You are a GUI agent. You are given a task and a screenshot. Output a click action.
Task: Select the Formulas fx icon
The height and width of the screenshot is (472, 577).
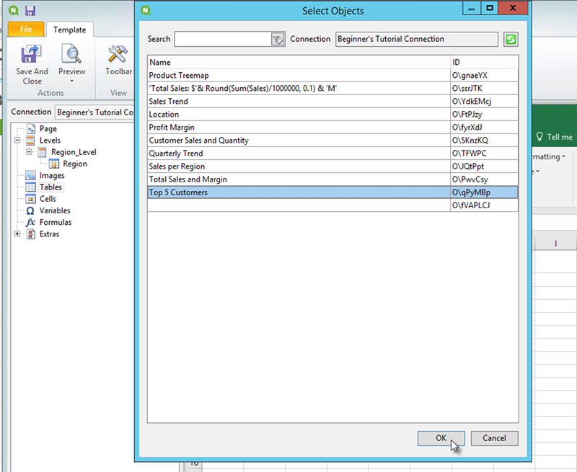tap(30, 223)
